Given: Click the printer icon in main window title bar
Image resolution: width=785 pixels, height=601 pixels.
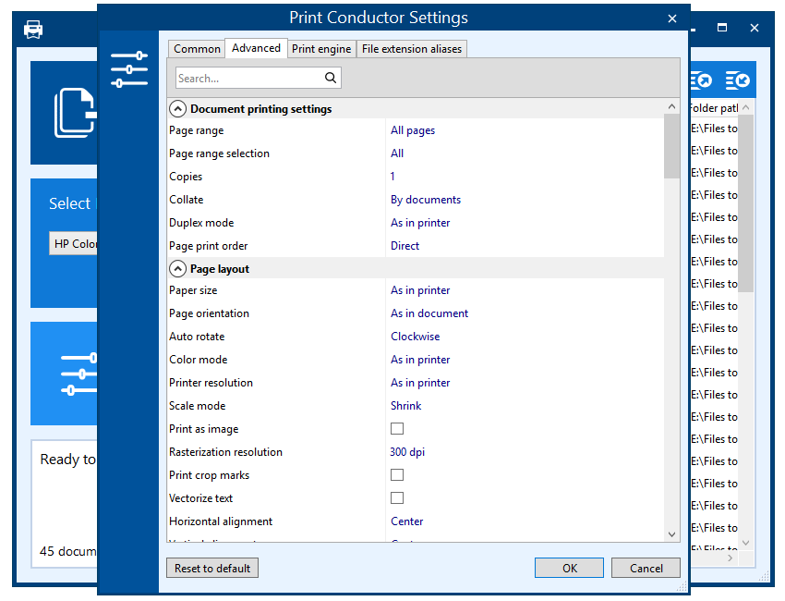Looking at the screenshot, I should tap(33, 30).
